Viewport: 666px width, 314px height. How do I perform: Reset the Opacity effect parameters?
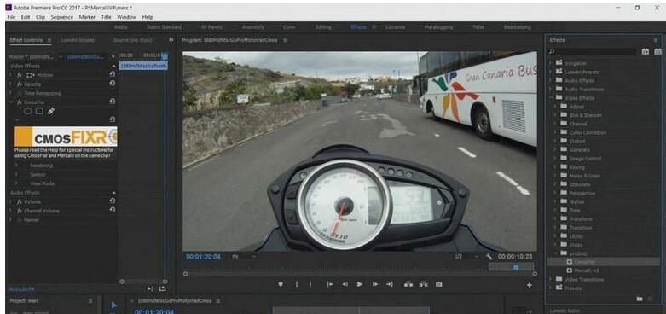point(112,84)
